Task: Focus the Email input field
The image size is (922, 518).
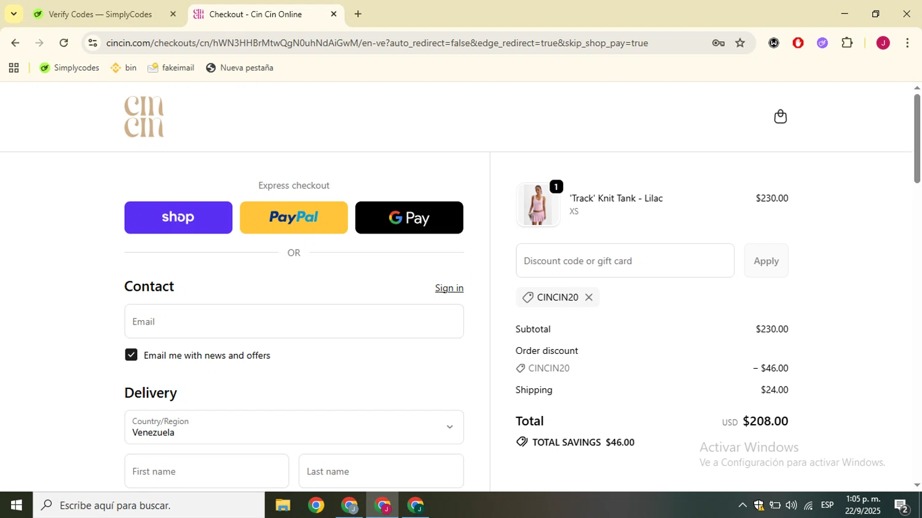Action: (294, 321)
